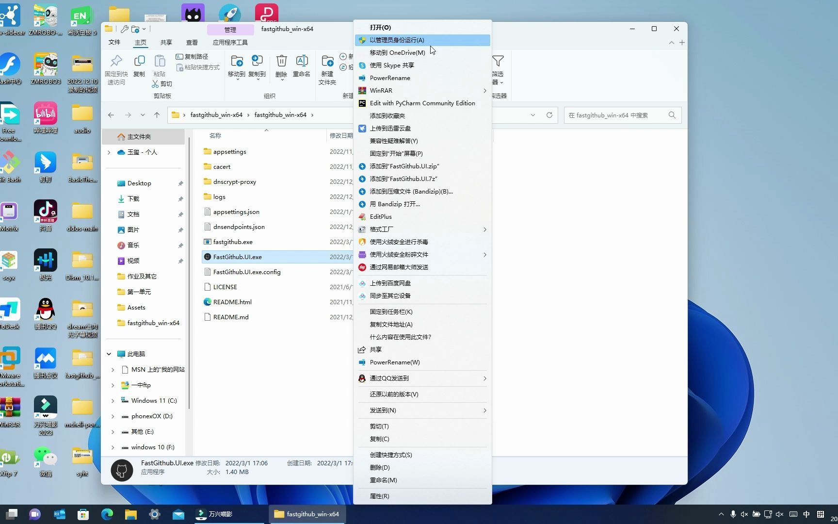838x524 pixels.
Task: Click 粘贴快捷方式 button in ribbon
Action: 198,67
